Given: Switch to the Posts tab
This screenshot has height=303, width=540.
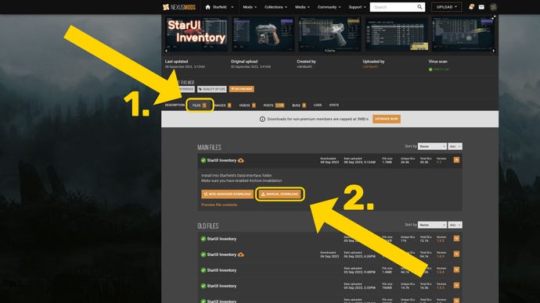Looking at the screenshot, I should tap(274, 105).
